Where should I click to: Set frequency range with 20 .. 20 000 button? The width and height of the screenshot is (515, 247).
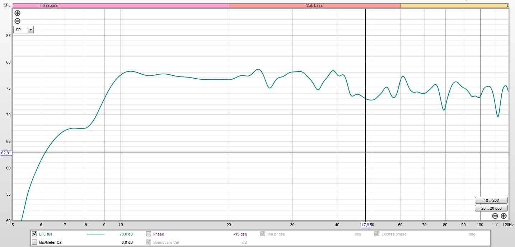[x=491, y=208]
